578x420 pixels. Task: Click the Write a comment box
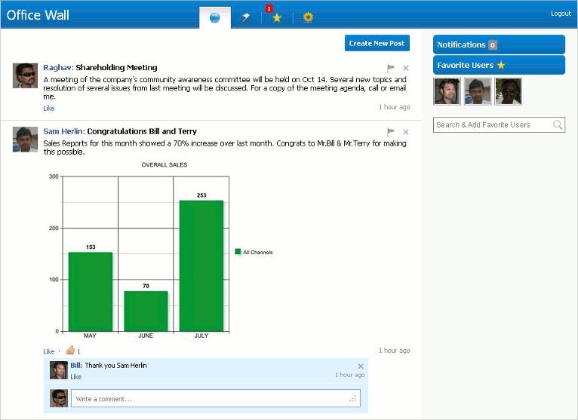point(215,399)
